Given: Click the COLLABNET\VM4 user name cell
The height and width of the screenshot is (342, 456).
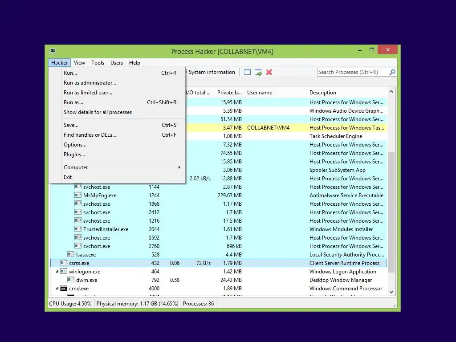Looking at the screenshot, I should 269,128.
